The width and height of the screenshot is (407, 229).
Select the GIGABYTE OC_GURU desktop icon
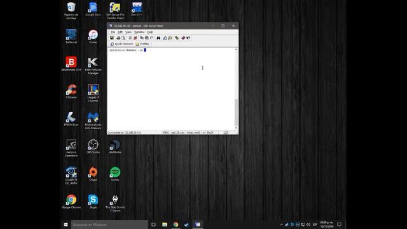(x=71, y=176)
